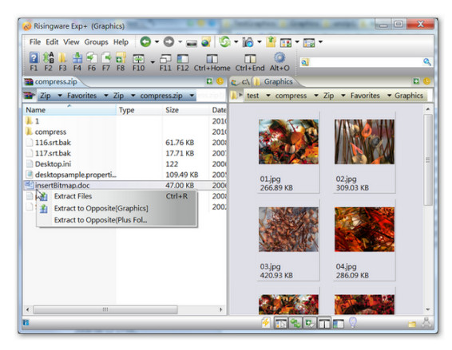This screenshot has width=452, height=350.
Task: Click the Ctrl+End pane icon
Action: coord(250,59)
